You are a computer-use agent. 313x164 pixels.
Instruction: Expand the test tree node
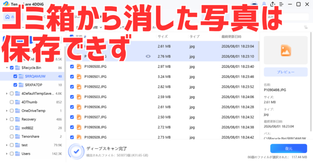pos(7,145)
